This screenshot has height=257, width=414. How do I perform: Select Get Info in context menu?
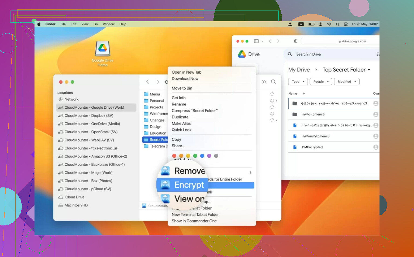pos(179,98)
